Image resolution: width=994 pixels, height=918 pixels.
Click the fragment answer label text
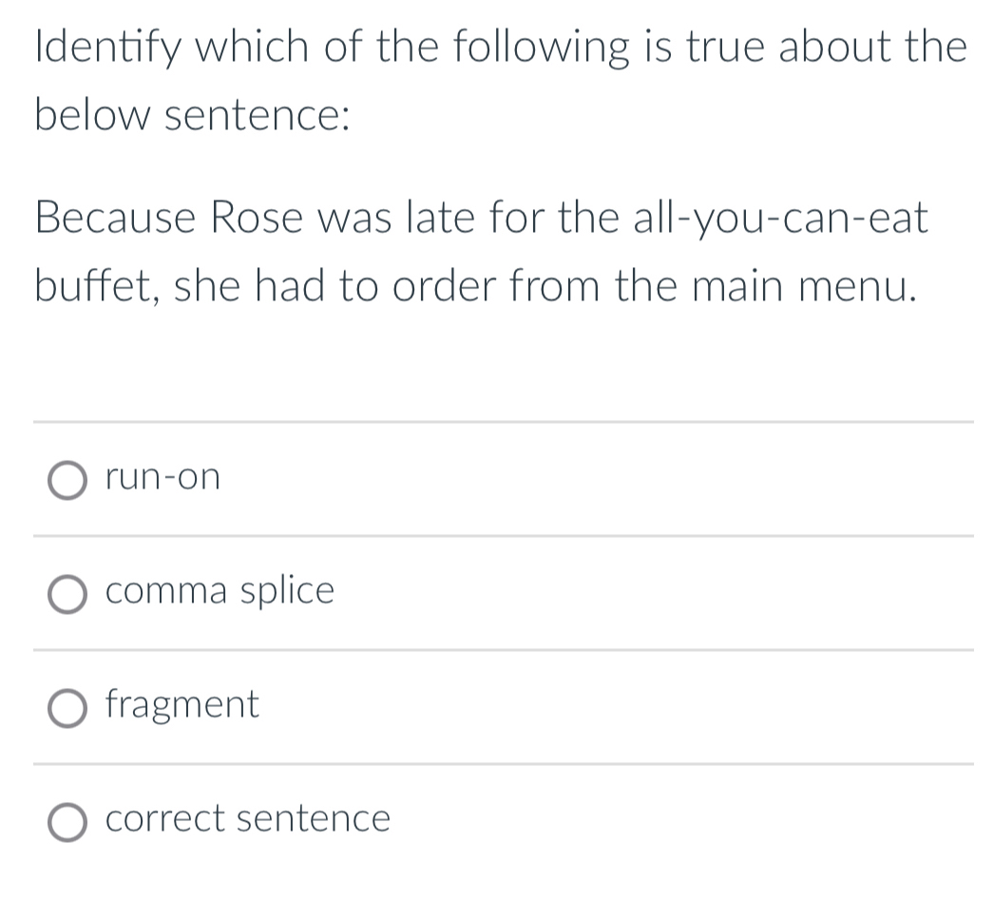182,705
